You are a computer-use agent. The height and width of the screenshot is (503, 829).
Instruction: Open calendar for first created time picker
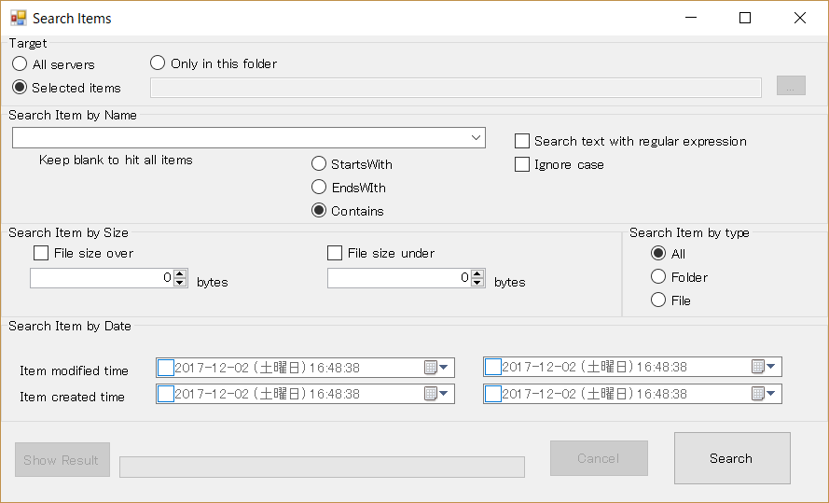(436, 394)
